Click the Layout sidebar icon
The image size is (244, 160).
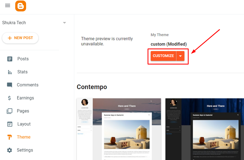10,124
